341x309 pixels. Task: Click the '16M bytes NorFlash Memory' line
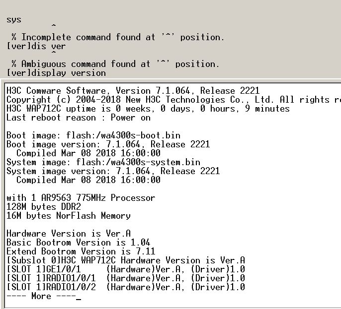pyautogui.click(x=68, y=216)
